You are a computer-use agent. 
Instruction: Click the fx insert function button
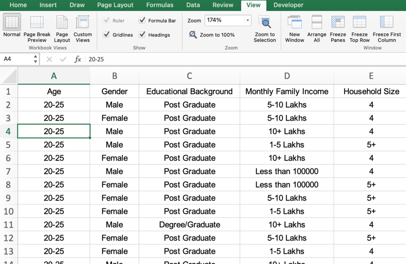pos(78,59)
